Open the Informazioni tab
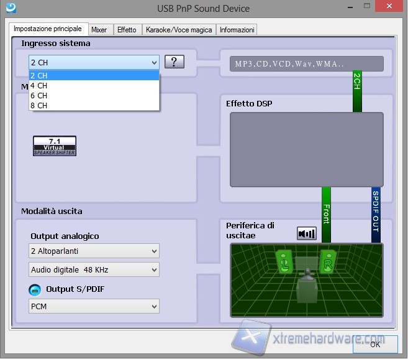This screenshot has width=408, height=359. tap(237, 29)
